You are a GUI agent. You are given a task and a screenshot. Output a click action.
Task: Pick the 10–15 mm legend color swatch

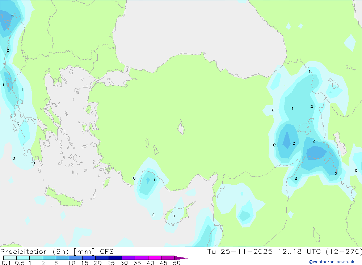coord(76,258)
